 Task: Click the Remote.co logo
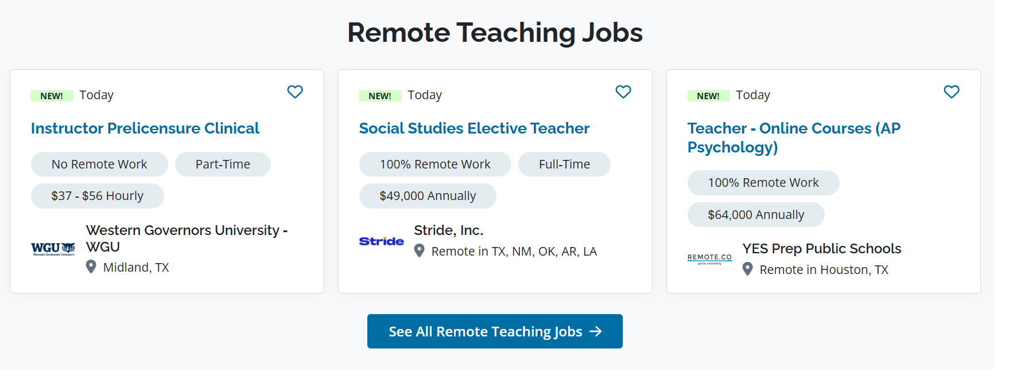tap(709, 258)
